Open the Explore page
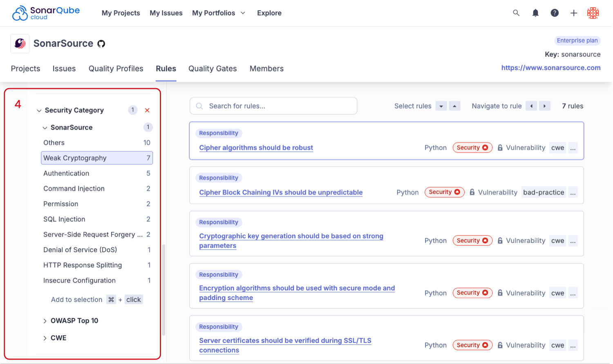 point(269,13)
